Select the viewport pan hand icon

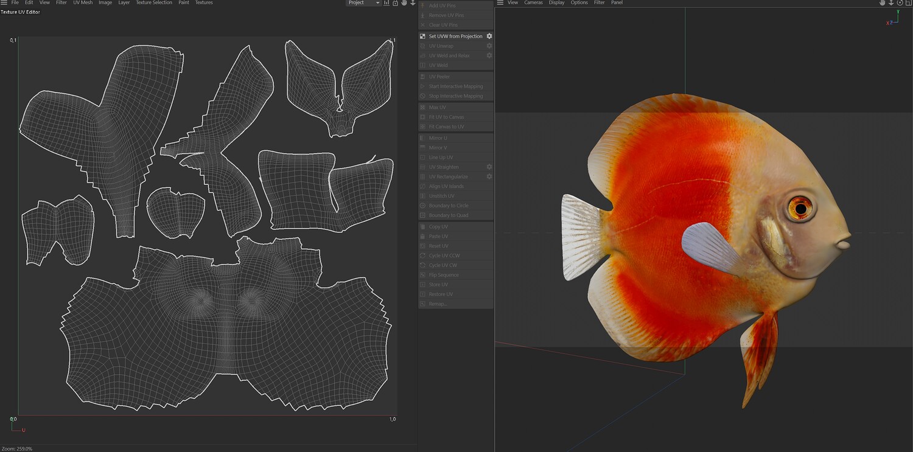click(882, 2)
